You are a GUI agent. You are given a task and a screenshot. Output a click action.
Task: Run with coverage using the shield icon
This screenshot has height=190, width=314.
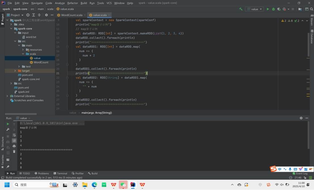279,9
